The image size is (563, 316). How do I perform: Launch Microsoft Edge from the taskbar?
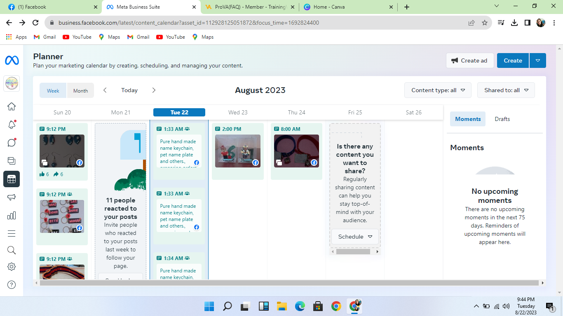point(300,306)
